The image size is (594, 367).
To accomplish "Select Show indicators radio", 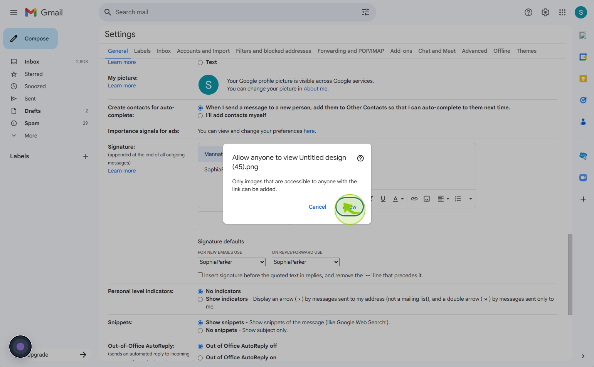I will (200, 299).
